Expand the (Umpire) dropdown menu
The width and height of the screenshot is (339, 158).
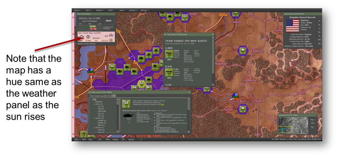pos(133,10)
